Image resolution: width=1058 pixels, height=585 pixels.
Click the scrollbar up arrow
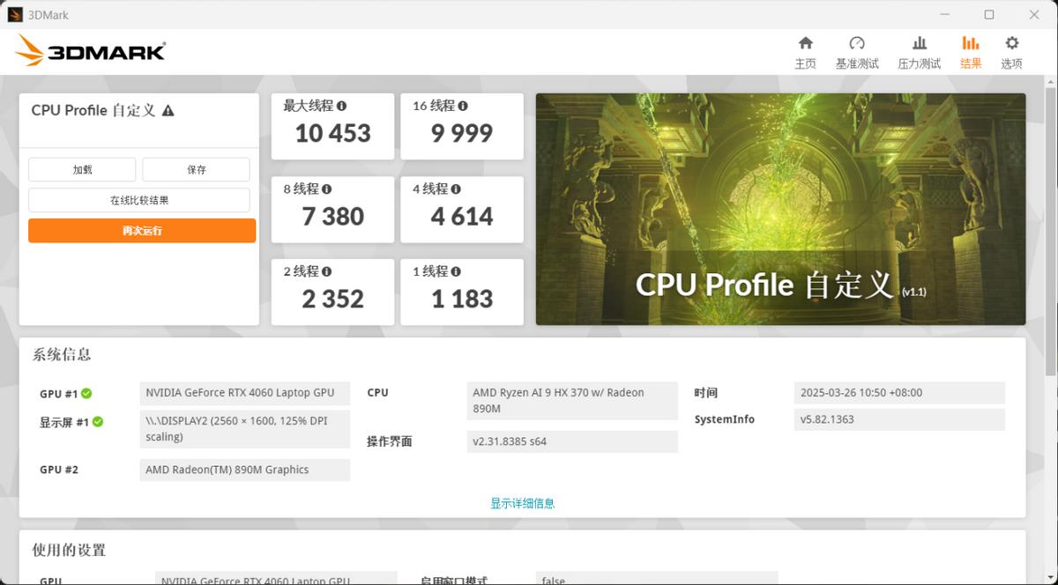[x=1050, y=81]
